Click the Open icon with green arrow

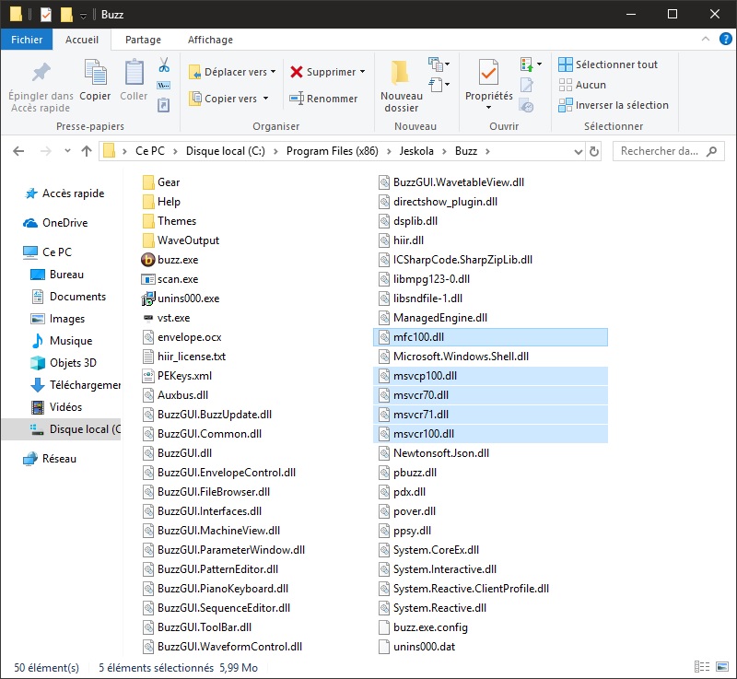tap(526, 64)
